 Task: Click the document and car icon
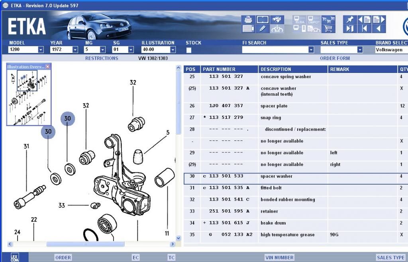click(314, 28)
